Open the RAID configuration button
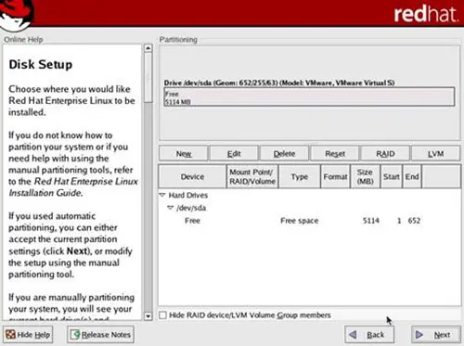464x346 pixels. (385, 154)
